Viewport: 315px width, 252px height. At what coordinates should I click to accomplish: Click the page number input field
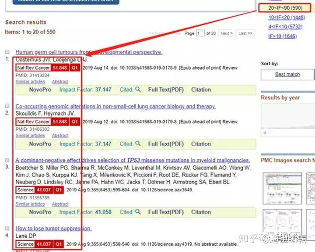click(200, 33)
